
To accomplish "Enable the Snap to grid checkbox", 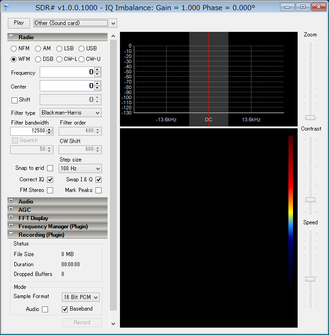I will [50, 168].
